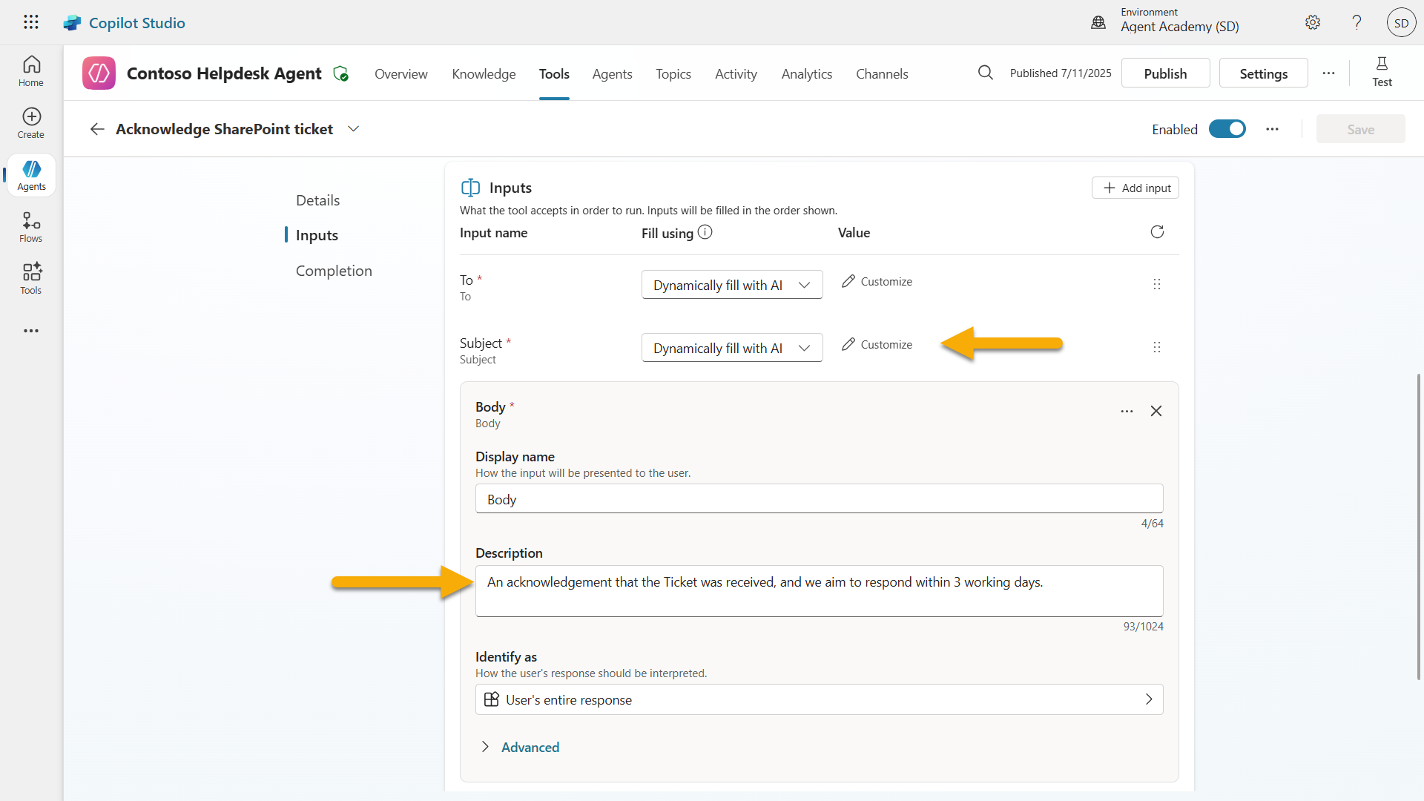Select Home in the left sidebar
This screenshot has width=1424, height=801.
pyautogui.click(x=30, y=70)
